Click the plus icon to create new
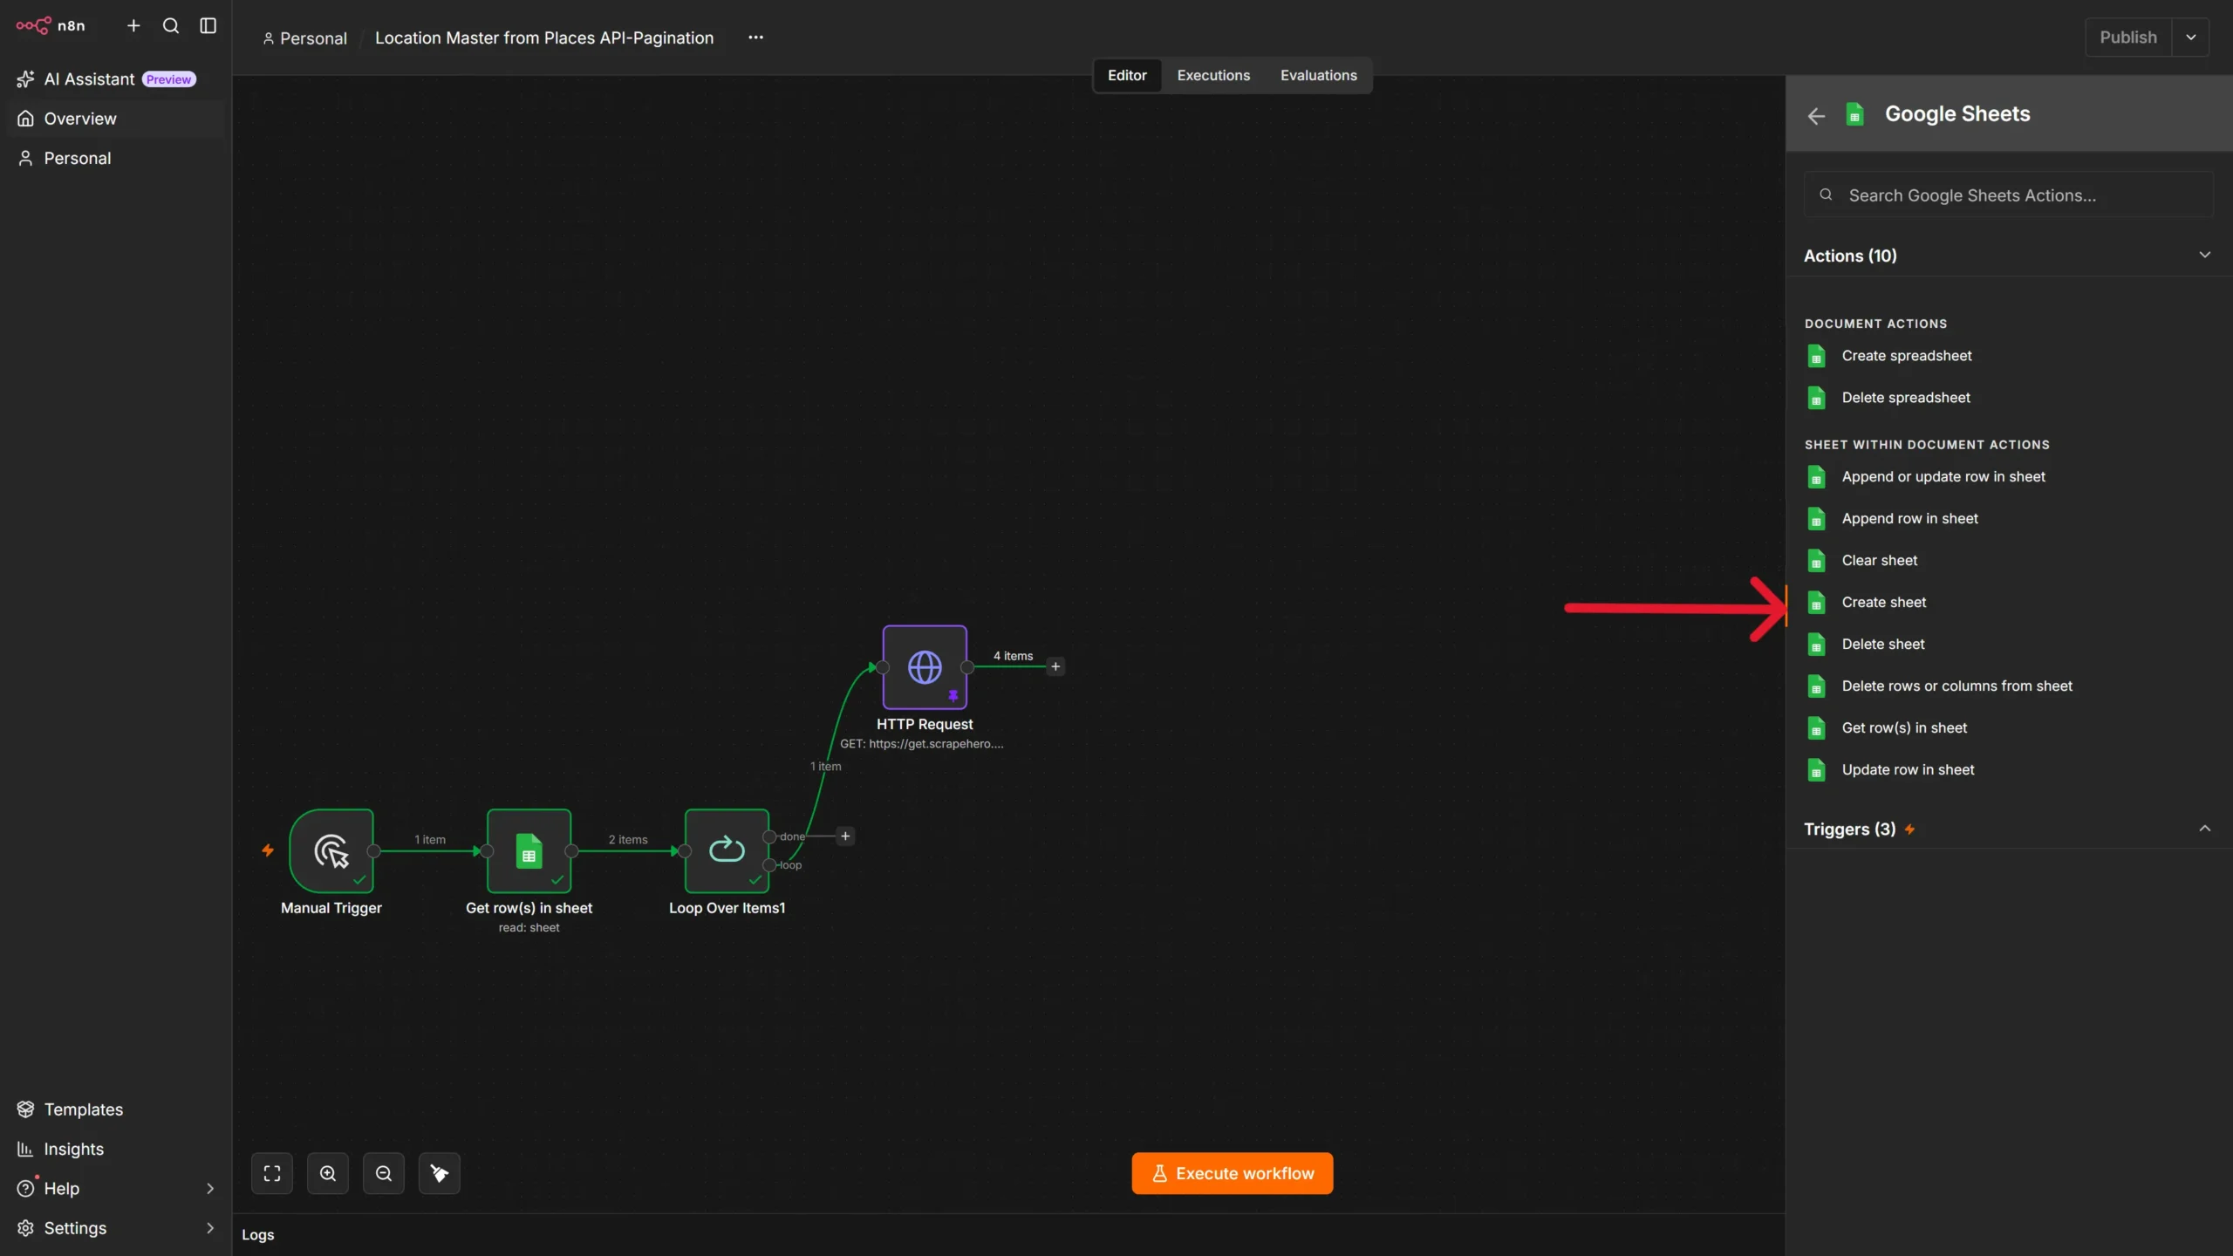Image resolution: width=2233 pixels, height=1256 pixels. pyautogui.click(x=133, y=25)
